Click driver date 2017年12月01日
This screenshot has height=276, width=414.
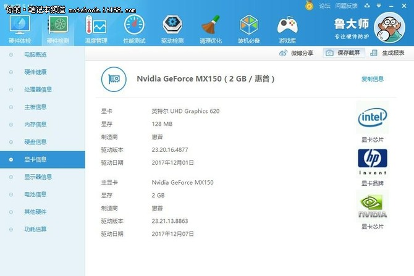click(x=172, y=163)
